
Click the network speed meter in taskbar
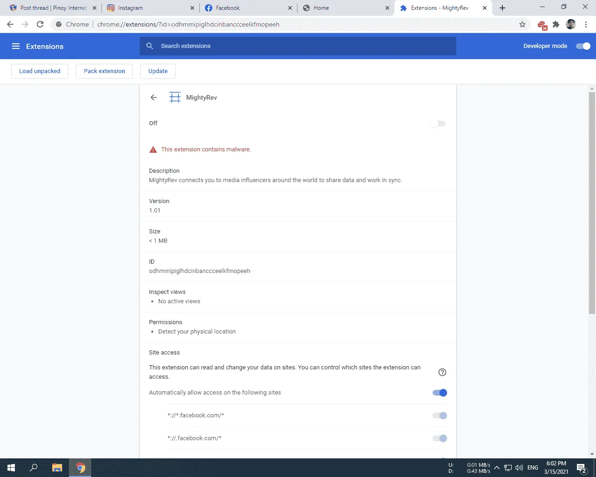tap(469, 468)
